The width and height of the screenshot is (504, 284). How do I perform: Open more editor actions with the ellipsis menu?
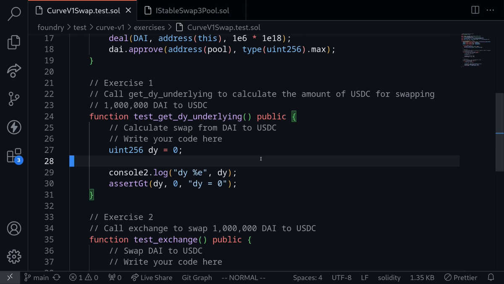491,11
